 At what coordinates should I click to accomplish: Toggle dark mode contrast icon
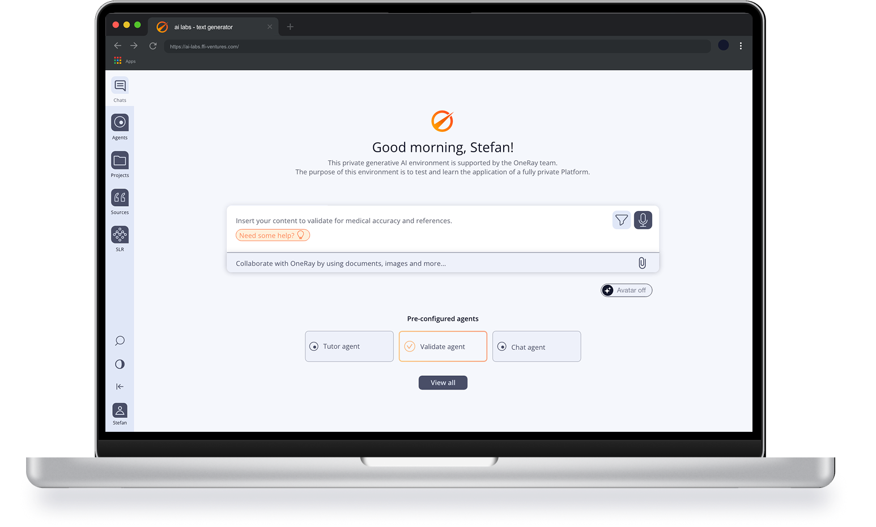[x=120, y=364]
